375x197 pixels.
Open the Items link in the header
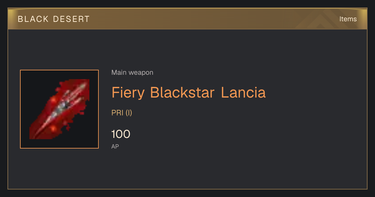[x=348, y=19]
